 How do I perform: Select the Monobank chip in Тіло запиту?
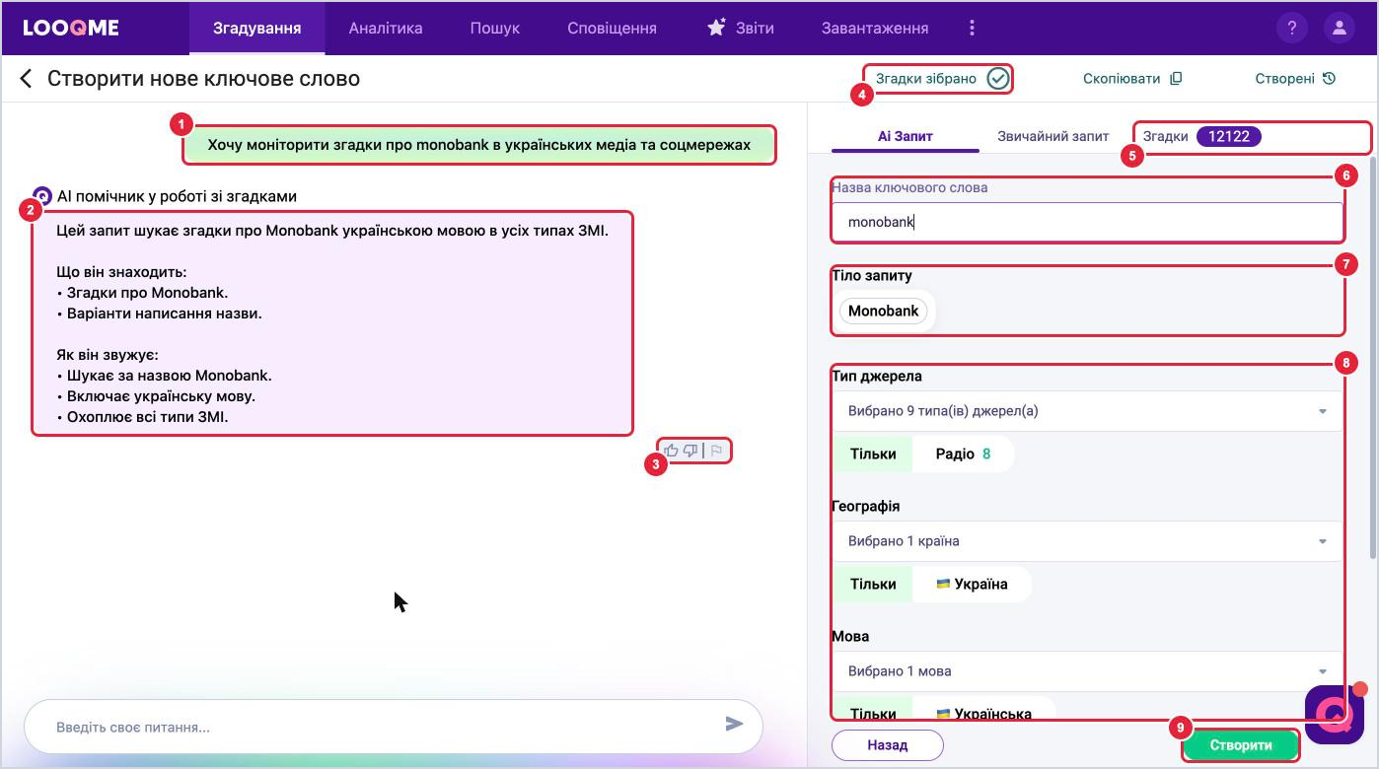pyautogui.click(x=883, y=311)
